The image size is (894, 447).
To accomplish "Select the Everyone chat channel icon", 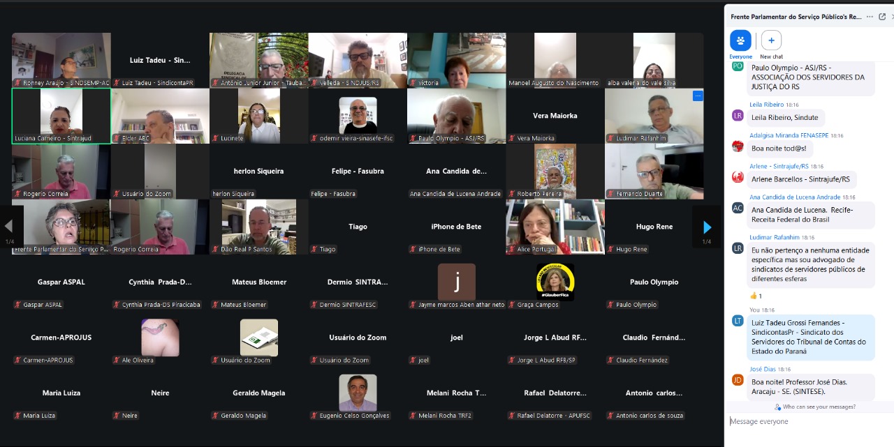I will pos(740,40).
